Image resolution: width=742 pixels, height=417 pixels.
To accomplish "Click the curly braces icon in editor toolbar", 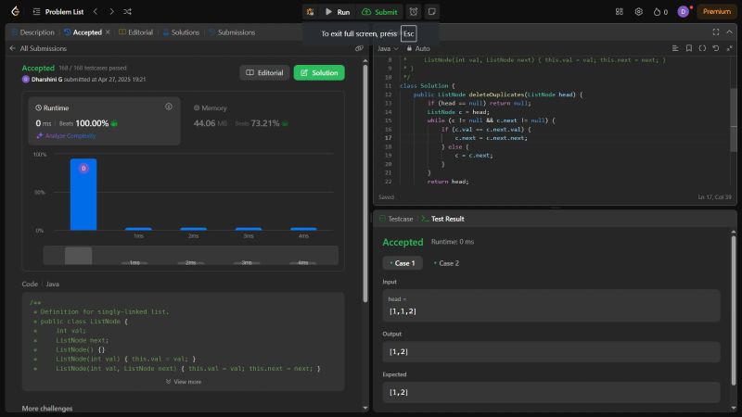I will (702, 48).
